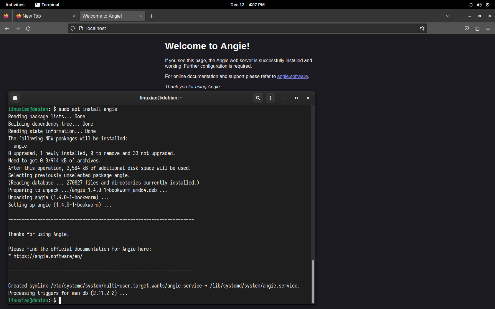Open terminal search magnifier button
The width and height of the screenshot is (495, 309).
pyautogui.click(x=258, y=98)
